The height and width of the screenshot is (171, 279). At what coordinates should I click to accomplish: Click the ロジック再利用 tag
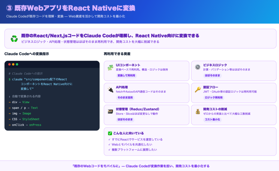pos(214,98)
